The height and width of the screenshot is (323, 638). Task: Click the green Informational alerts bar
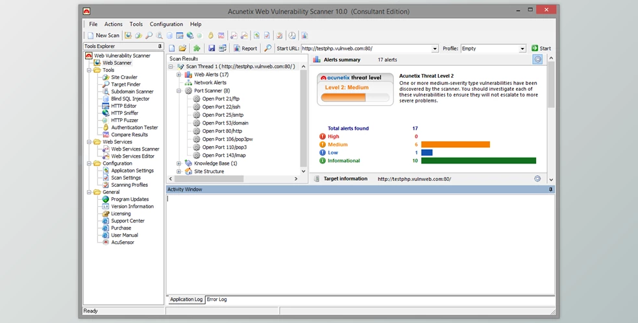pos(478,161)
